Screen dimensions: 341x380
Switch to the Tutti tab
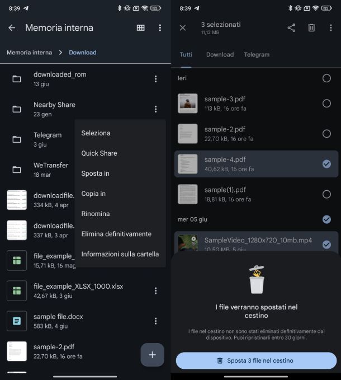(186, 54)
